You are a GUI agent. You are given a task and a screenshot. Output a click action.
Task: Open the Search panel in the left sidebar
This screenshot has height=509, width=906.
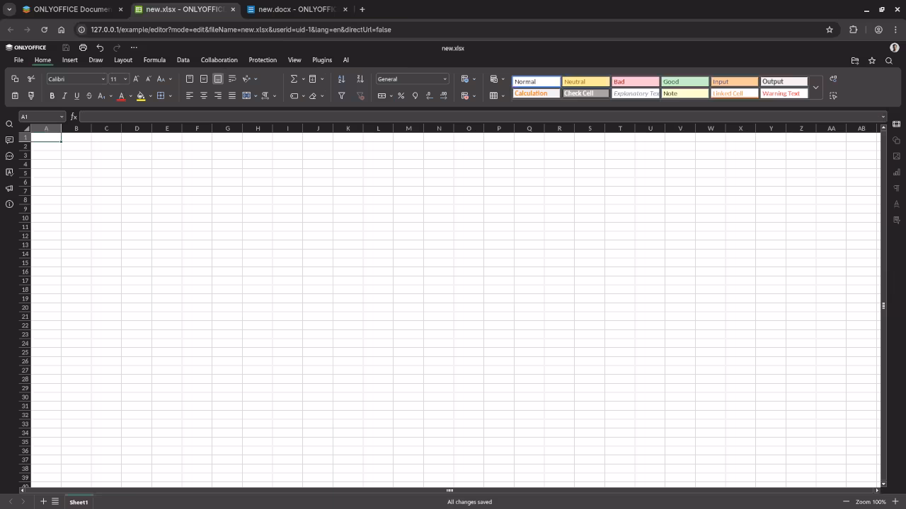[x=8, y=124]
